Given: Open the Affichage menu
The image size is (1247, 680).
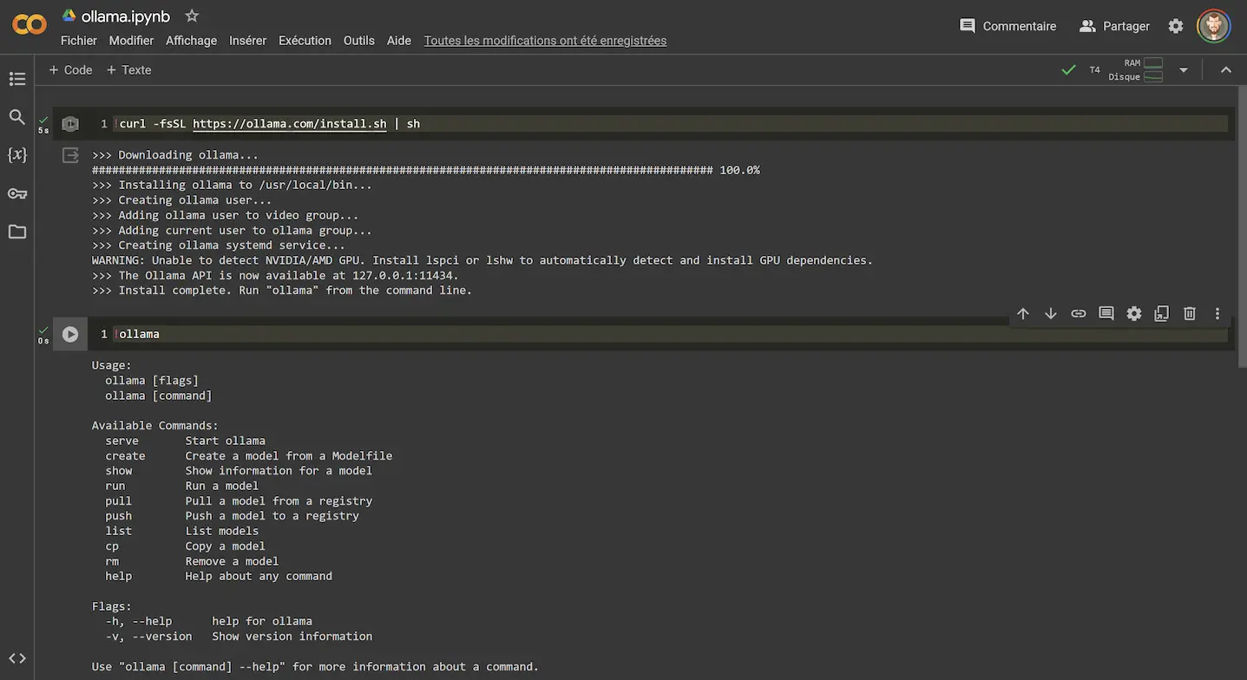Looking at the screenshot, I should tap(191, 41).
